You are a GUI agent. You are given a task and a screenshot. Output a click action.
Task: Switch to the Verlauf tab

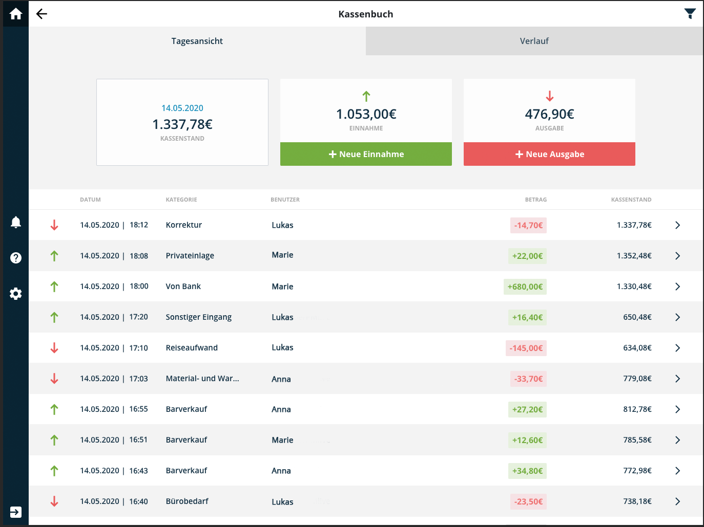[x=534, y=41]
